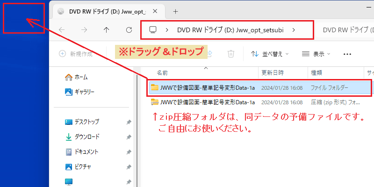Open ギャラリー in the navigation pane
374x187 pixels.
80,92
